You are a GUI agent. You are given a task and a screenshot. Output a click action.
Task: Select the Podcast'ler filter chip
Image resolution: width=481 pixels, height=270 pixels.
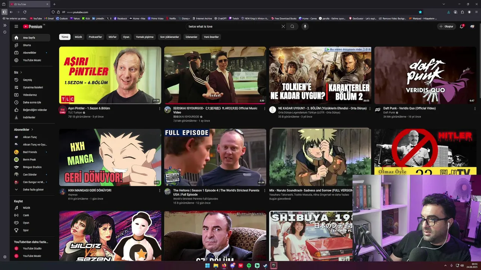pos(95,37)
